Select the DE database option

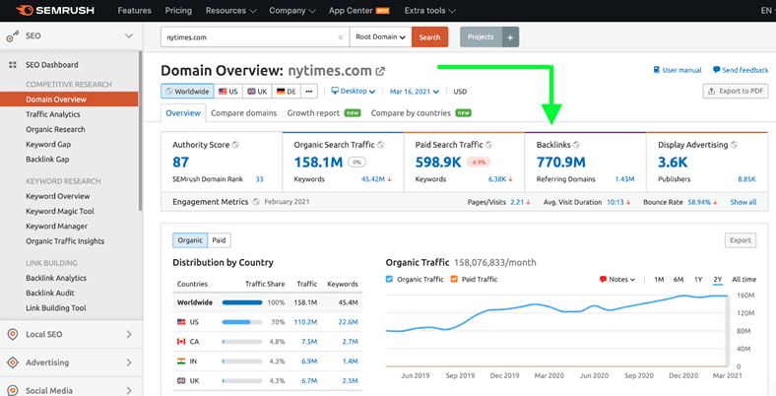point(287,91)
